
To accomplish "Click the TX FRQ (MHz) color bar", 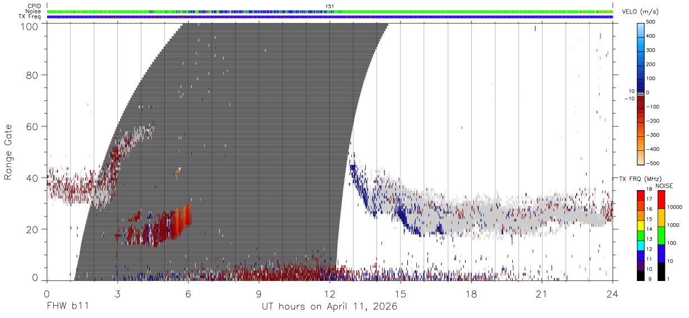I will [x=641, y=236].
